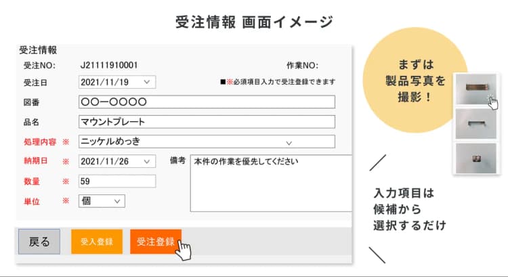
Task: Click the 受注登録 button
Action: (155, 242)
